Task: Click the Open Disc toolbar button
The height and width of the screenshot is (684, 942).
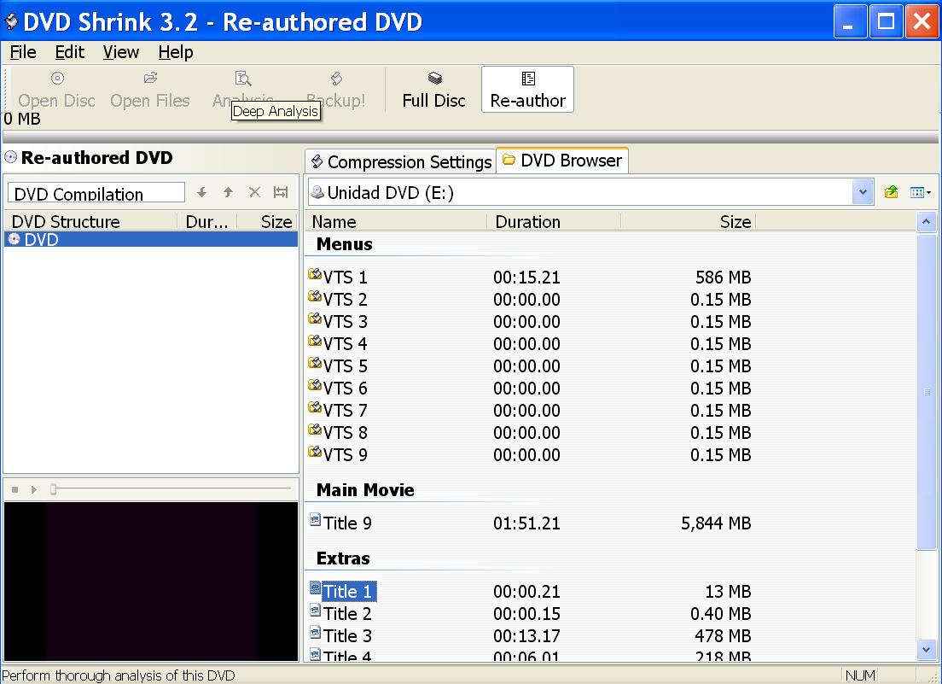Action: point(56,90)
